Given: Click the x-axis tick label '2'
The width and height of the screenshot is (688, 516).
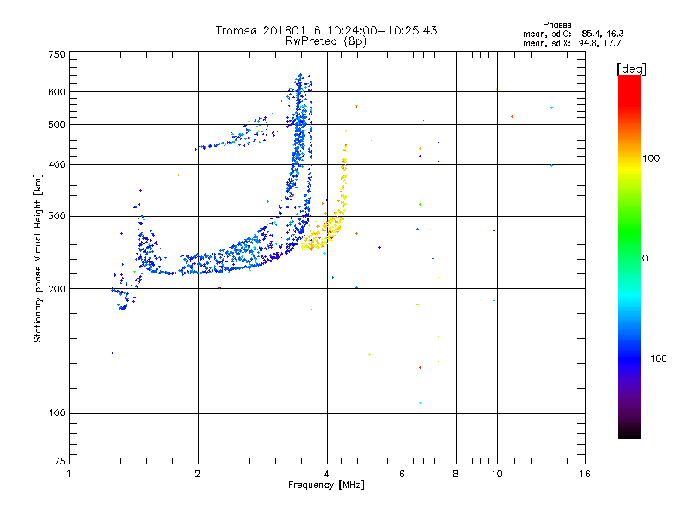Looking at the screenshot, I should [198, 474].
